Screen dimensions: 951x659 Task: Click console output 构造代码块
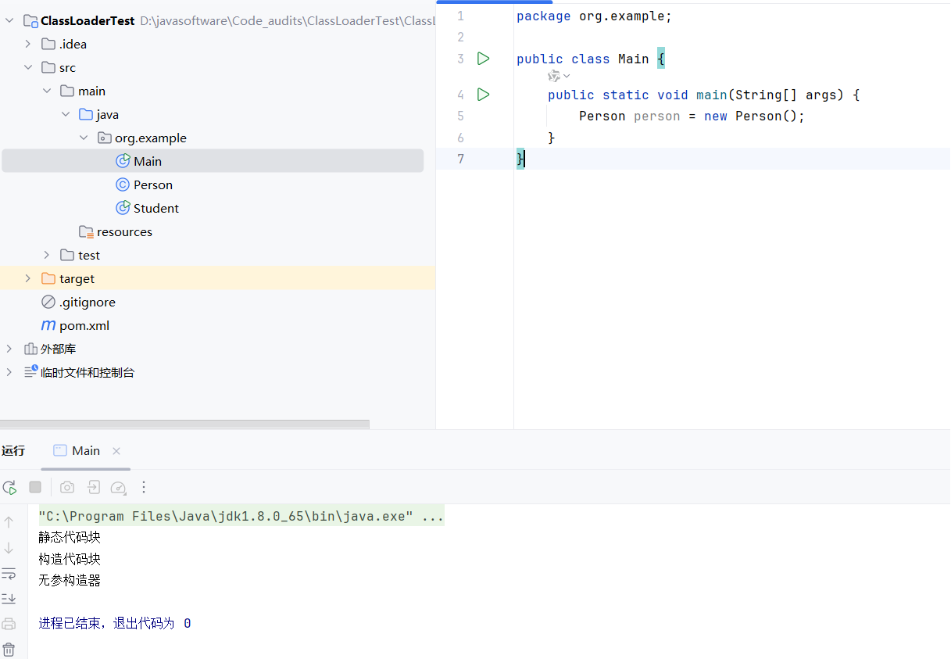(70, 559)
